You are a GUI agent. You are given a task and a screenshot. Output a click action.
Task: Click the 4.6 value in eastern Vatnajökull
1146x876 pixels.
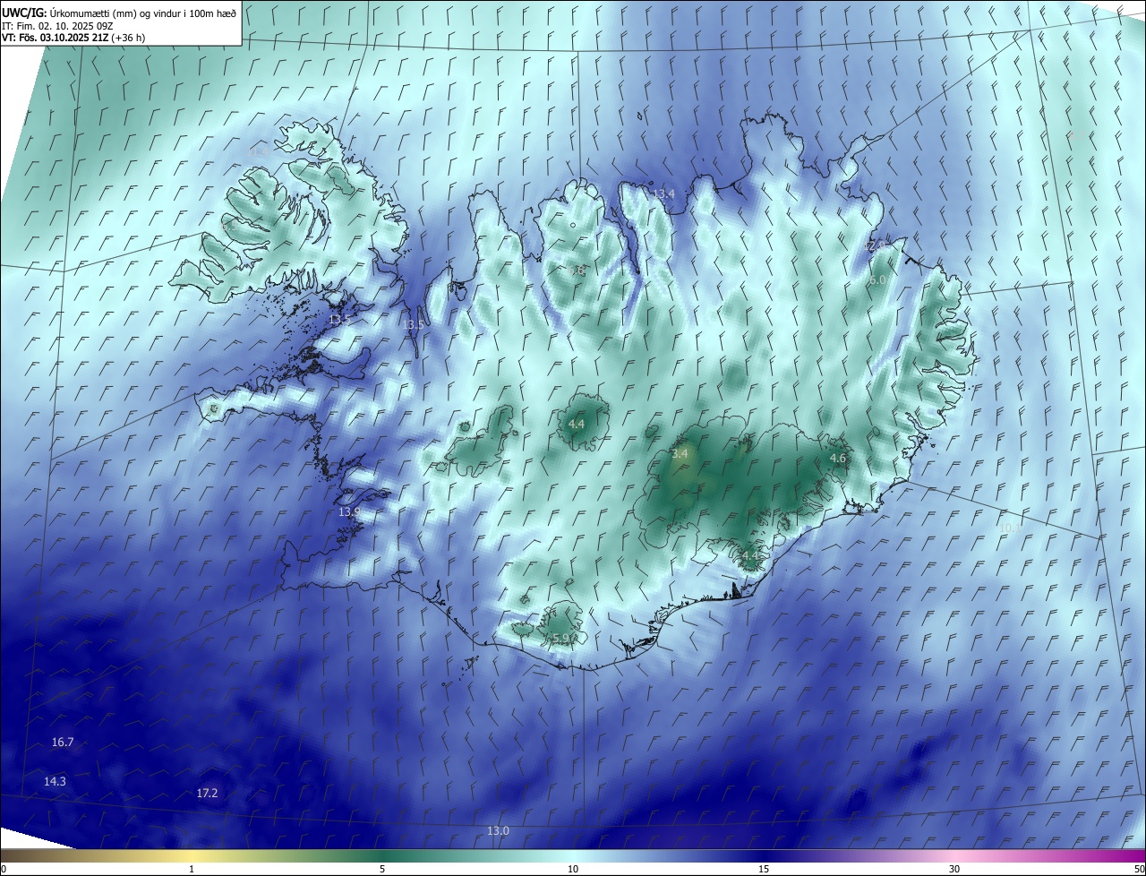click(x=838, y=459)
